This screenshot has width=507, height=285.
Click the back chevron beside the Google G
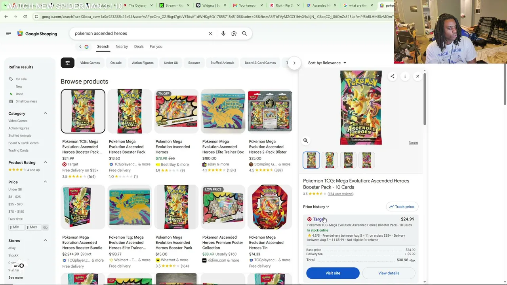pyautogui.click(x=80, y=47)
